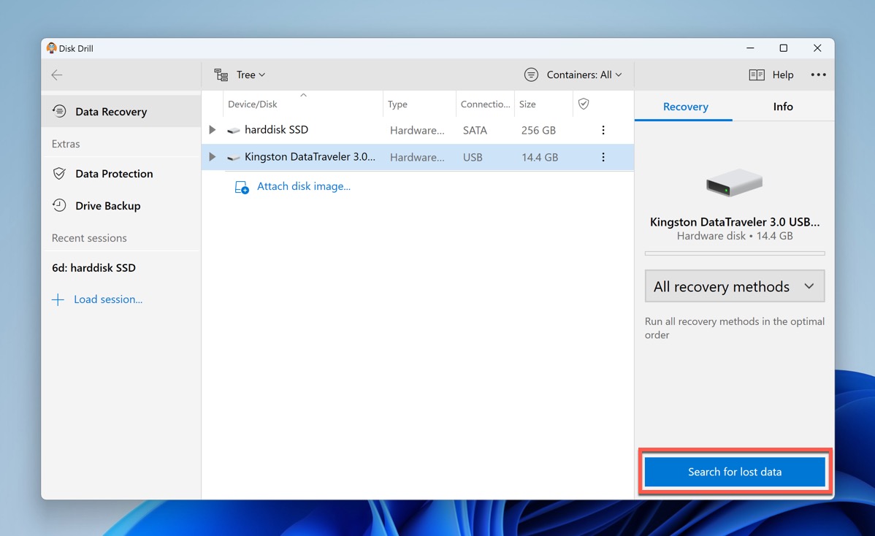Screen dimensions: 875x536
Task: Switch to the Recovery tab
Action: click(684, 107)
